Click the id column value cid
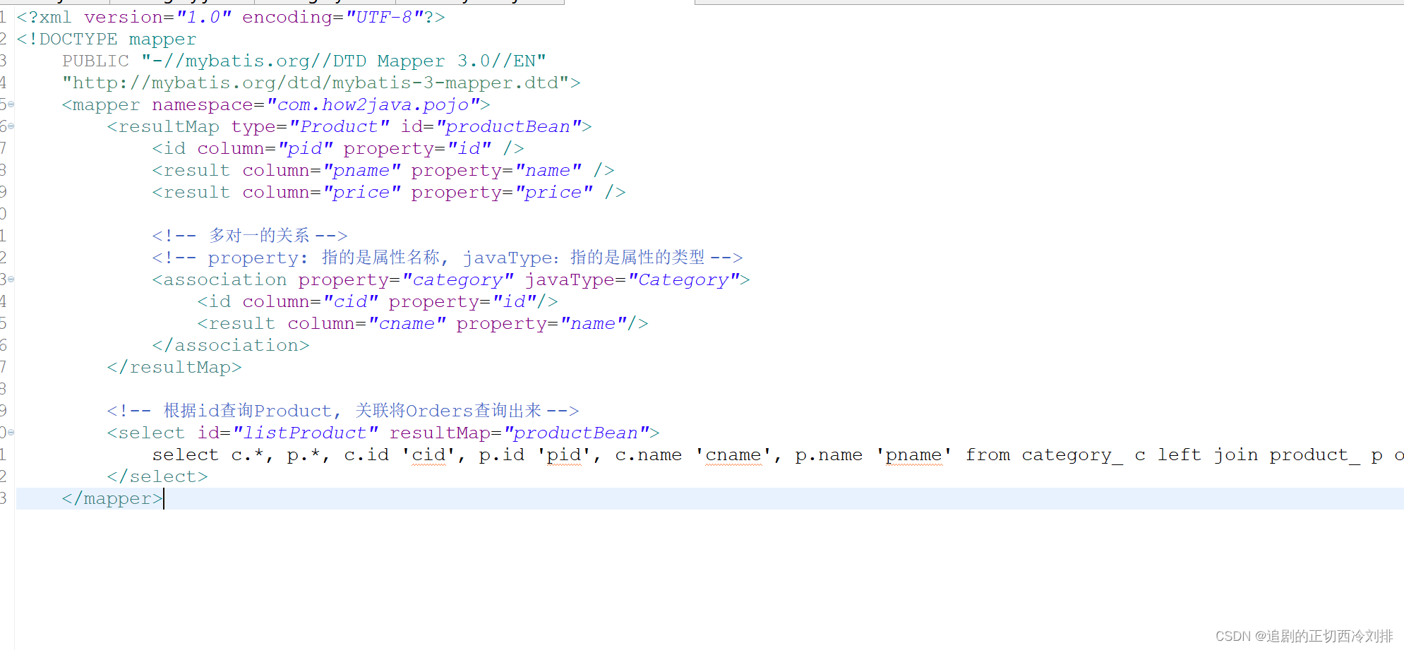 click(350, 302)
